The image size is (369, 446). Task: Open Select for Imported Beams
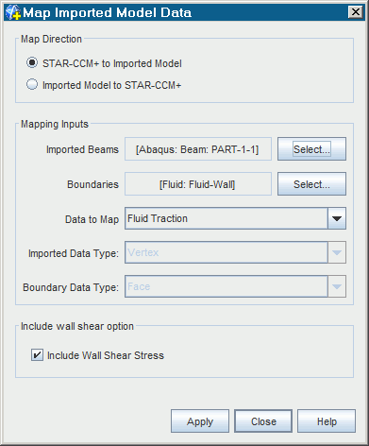pyautogui.click(x=311, y=149)
